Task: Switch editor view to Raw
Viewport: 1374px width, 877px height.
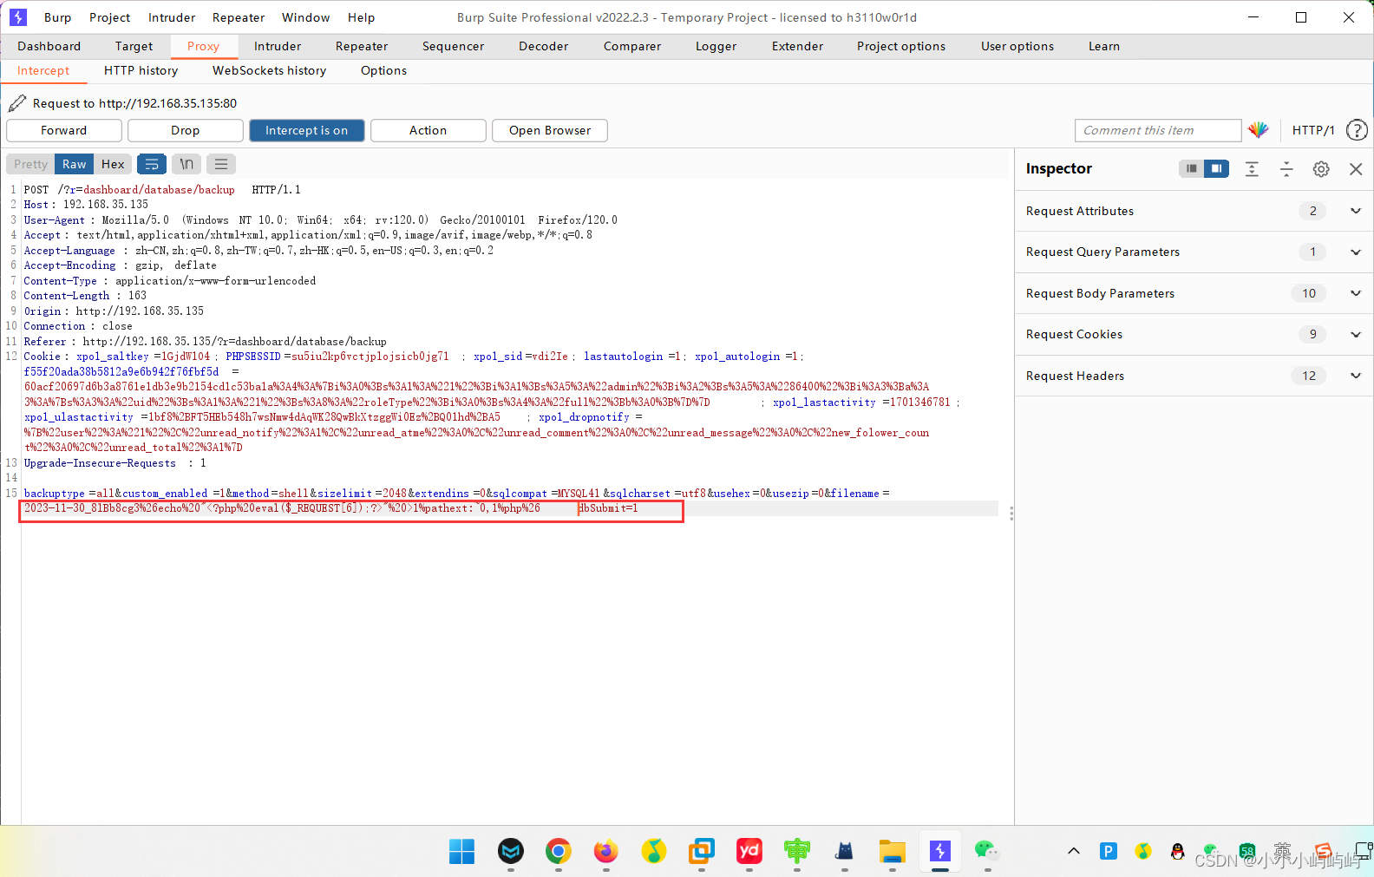Action: (x=75, y=164)
